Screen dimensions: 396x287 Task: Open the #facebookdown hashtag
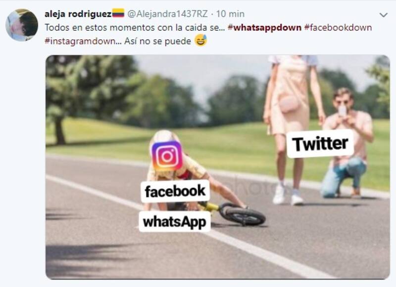click(x=338, y=28)
